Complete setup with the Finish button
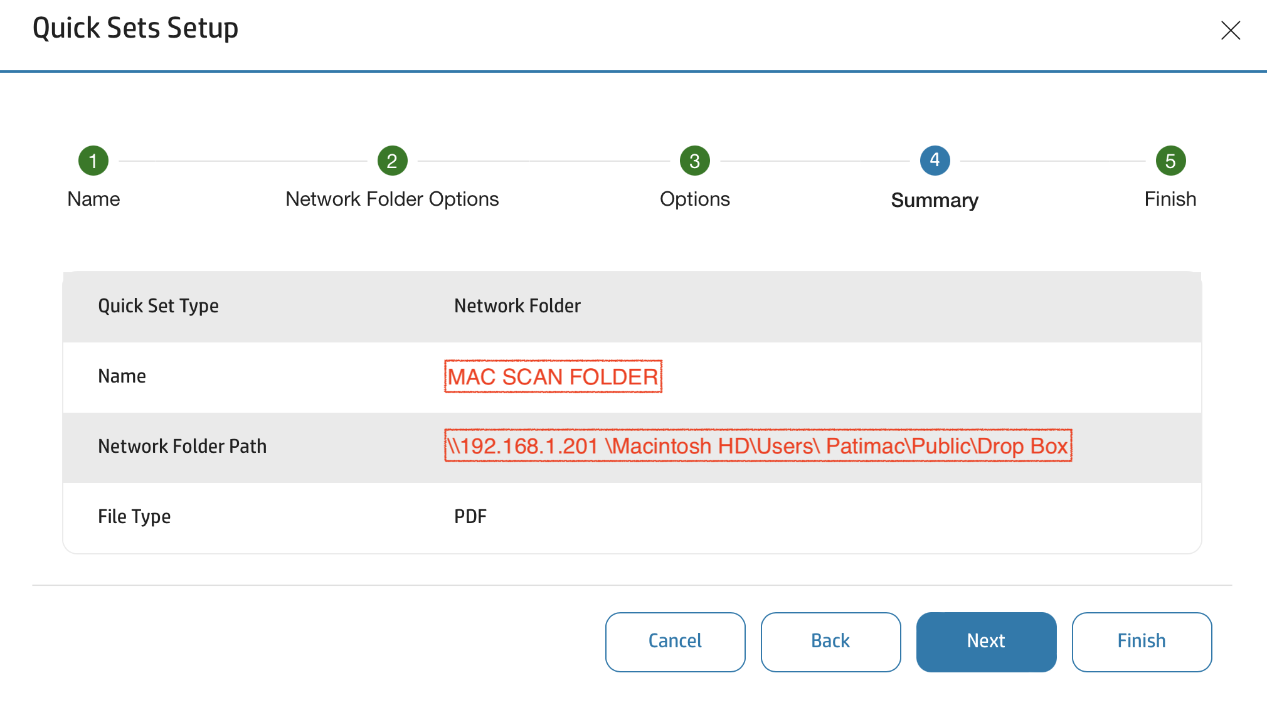 [x=1141, y=641]
